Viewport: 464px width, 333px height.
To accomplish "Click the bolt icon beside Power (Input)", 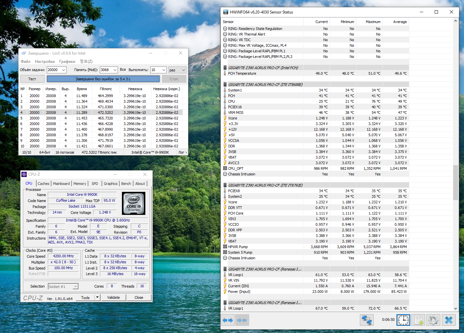I will point(225,292).
